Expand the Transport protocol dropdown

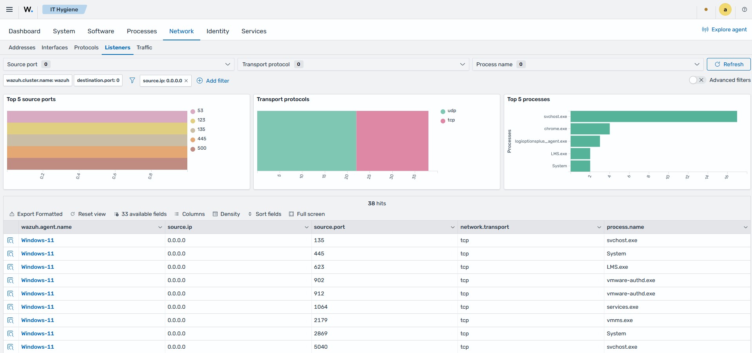353,64
